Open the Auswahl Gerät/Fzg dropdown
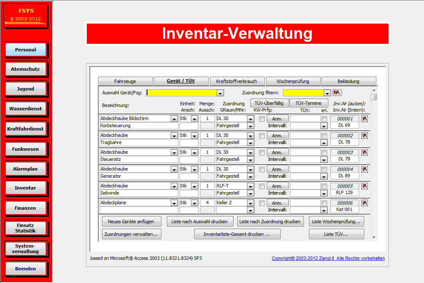The image size is (424, 283). click(x=220, y=93)
